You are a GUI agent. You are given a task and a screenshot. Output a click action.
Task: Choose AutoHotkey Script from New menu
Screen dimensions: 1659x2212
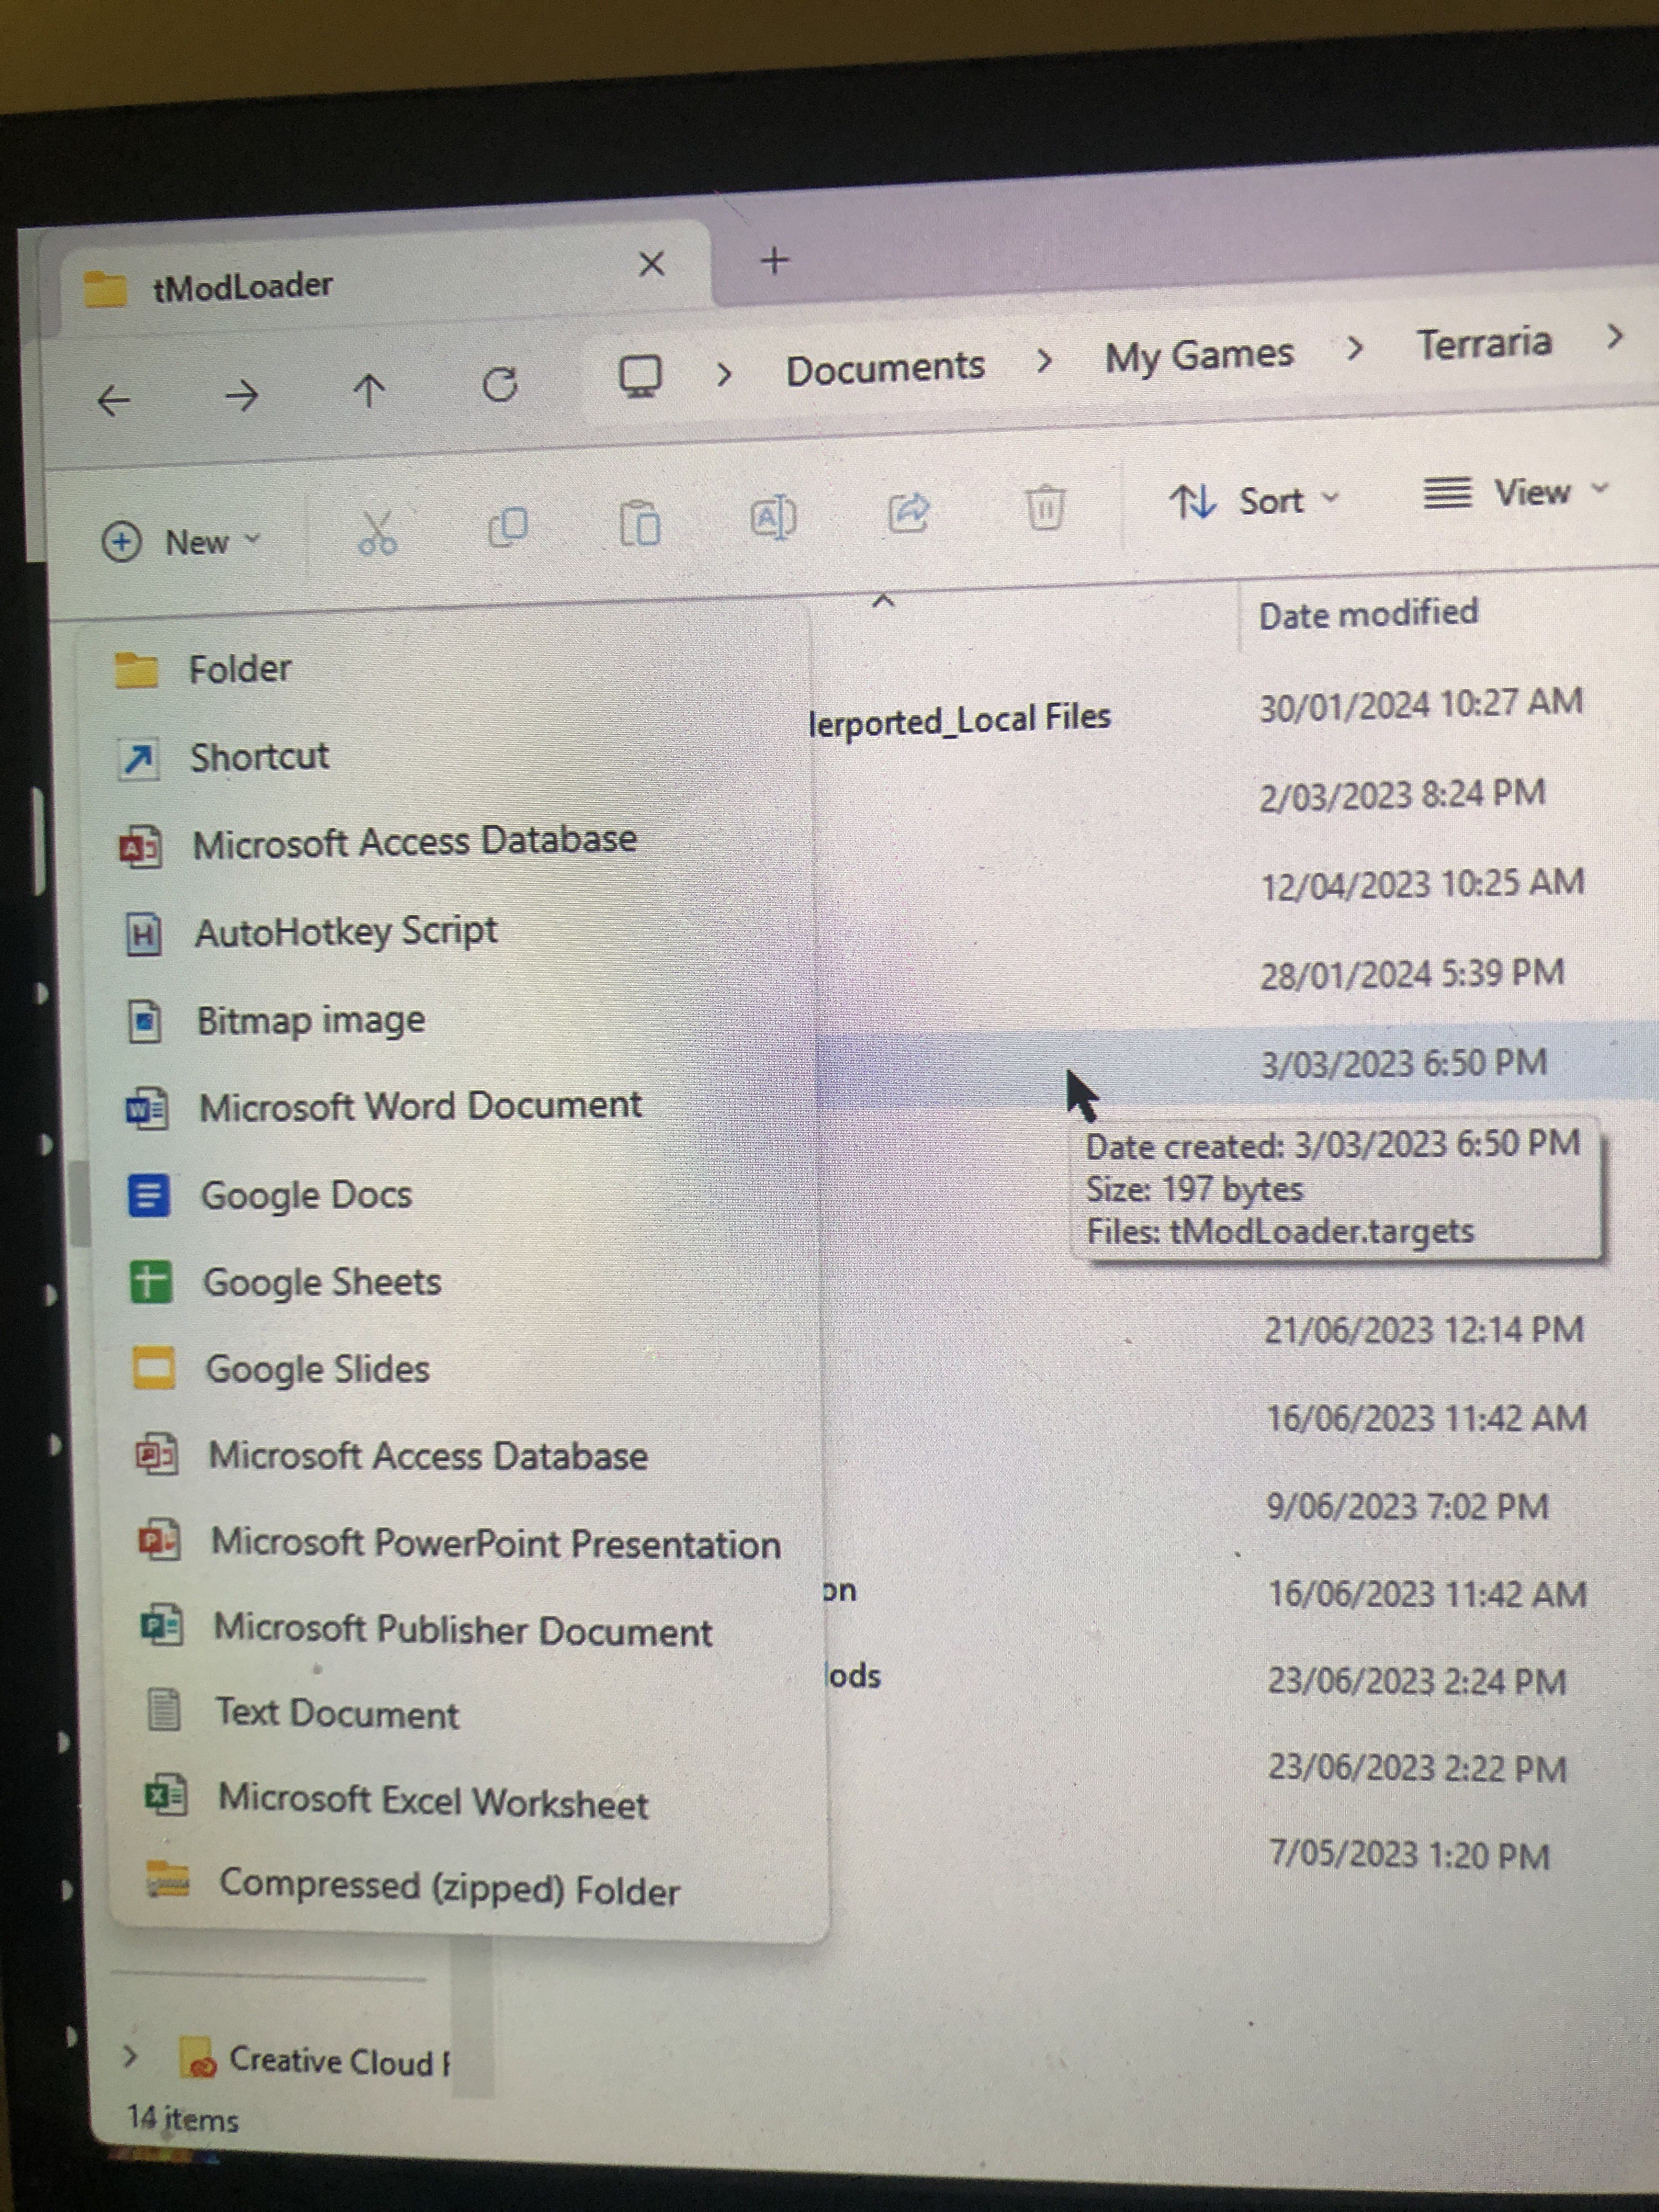click(x=345, y=932)
